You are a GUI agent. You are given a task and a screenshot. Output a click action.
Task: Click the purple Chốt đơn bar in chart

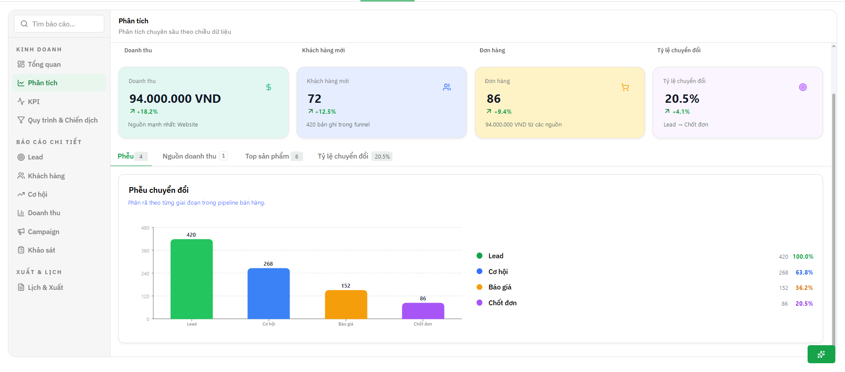click(423, 311)
